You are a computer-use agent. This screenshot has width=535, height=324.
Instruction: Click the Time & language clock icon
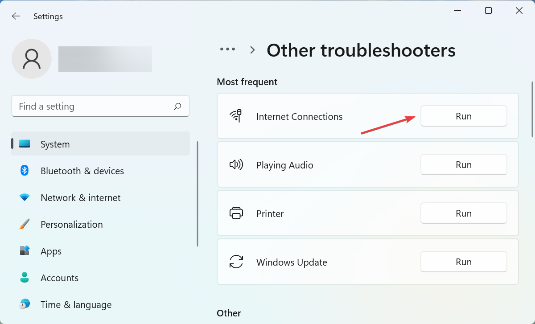24,304
